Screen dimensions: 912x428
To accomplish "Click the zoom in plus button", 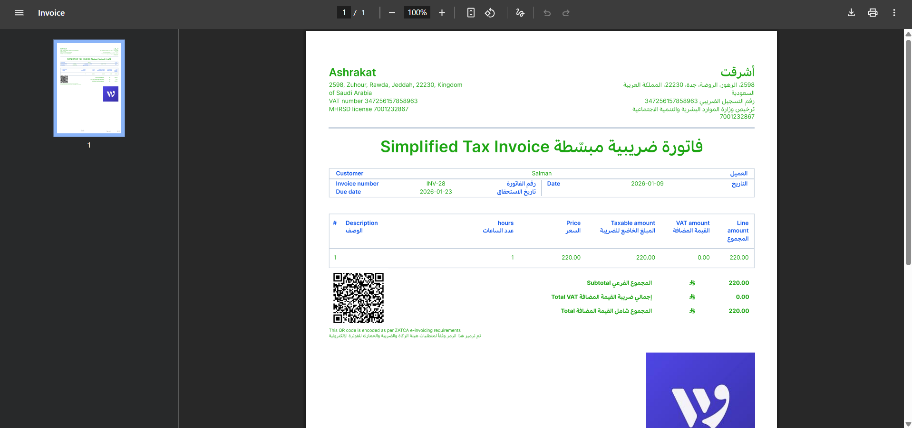I will pos(442,13).
